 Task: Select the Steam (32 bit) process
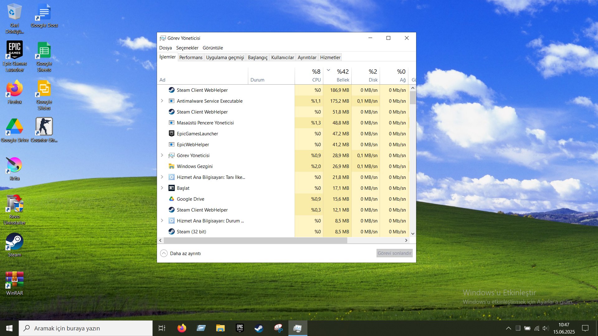coord(283,231)
